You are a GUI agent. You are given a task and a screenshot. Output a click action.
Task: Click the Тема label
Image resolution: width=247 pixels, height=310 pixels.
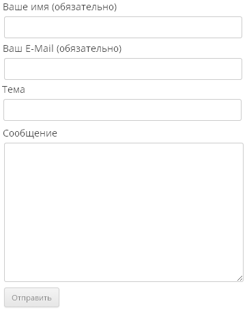click(x=14, y=89)
